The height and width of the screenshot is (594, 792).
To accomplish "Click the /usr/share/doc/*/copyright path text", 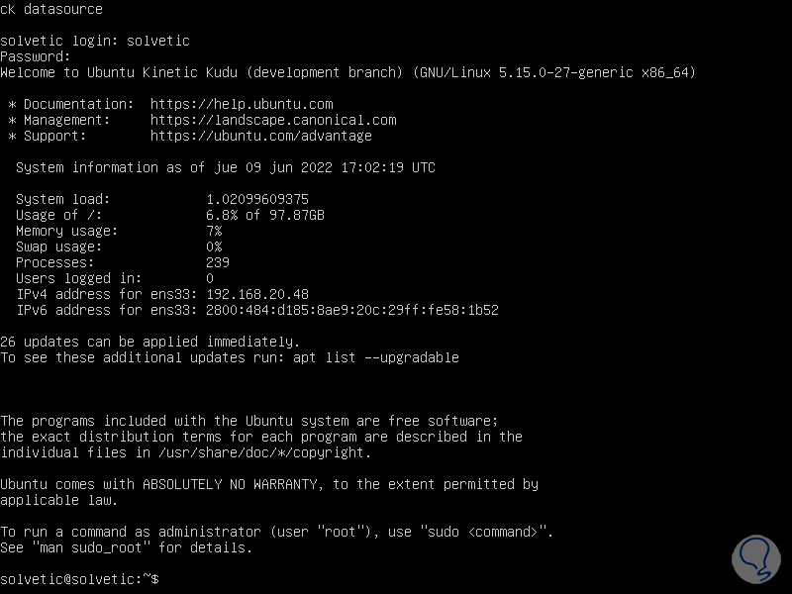I will pos(249,452).
